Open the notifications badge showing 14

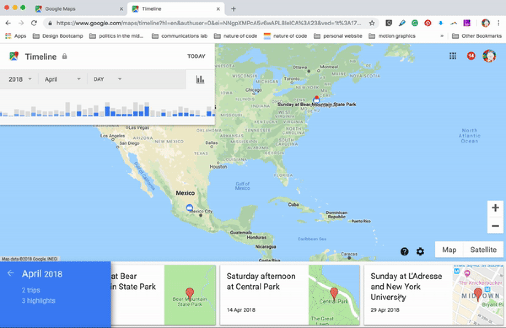click(471, 56)
